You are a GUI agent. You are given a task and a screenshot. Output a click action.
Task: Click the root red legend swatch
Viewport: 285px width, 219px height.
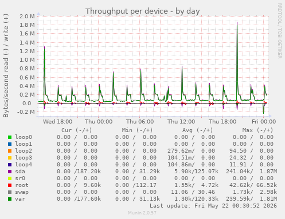(x=10, y=185)
